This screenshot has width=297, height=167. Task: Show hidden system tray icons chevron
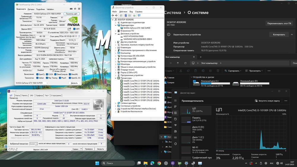pos(246,163)
